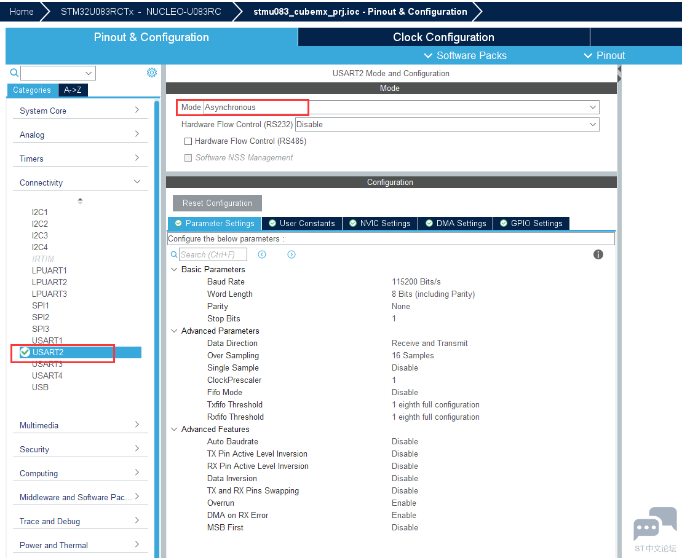Click the STM32U083RCTx - NUCLEO-U083RC breadcrumb
682x558 pixels.
[x=141, y=12]
